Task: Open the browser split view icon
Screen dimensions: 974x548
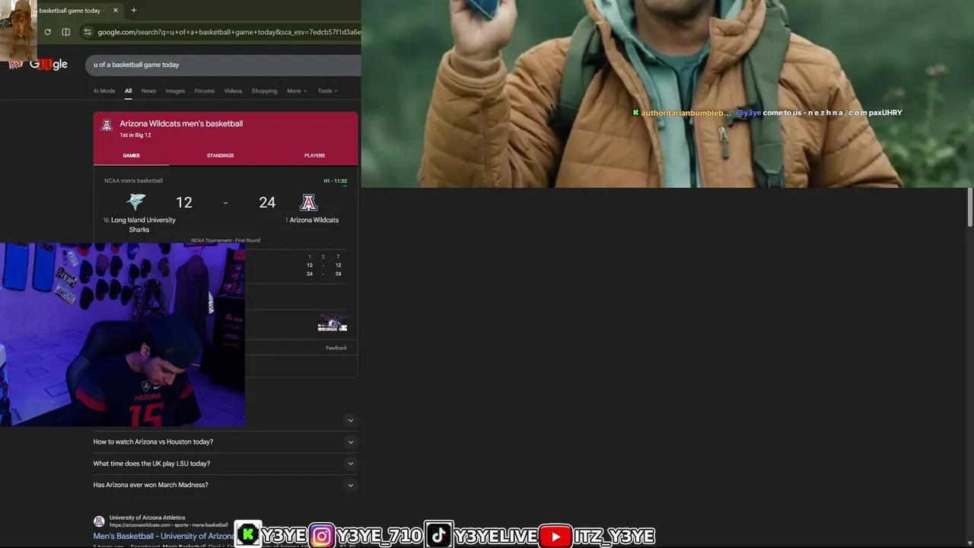Action: click(66, 32)
